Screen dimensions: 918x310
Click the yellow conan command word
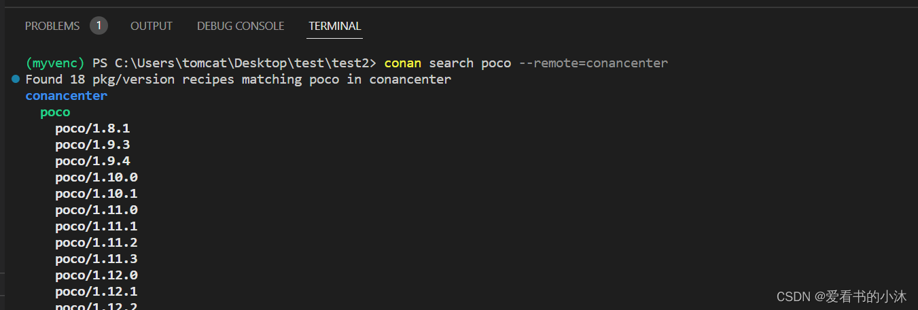pyautogui.click(x=403, y=63)
